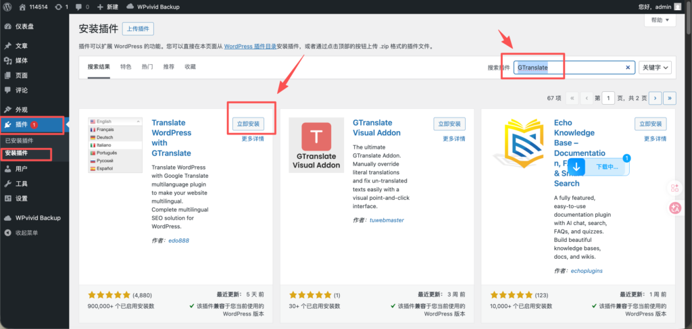Open the Translate WordPress with GTranslate title
This screenshot has height=329, width=692.
171,138
